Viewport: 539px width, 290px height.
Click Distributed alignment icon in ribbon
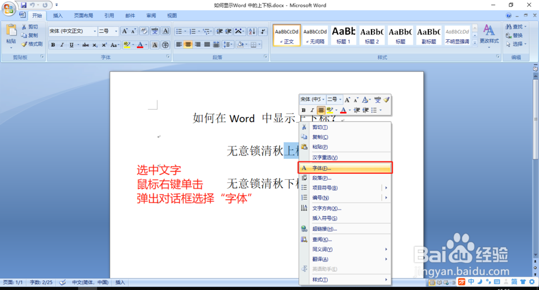tap(216, 45)
